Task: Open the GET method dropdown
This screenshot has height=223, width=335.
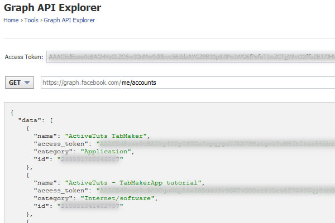Action: point(20,83)
